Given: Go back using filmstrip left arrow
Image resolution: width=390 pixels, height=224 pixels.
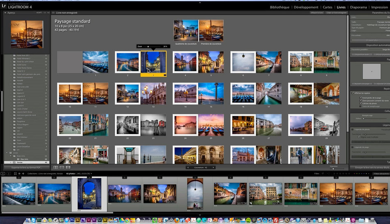Looking at the screenshot, I should click(19, 174).
